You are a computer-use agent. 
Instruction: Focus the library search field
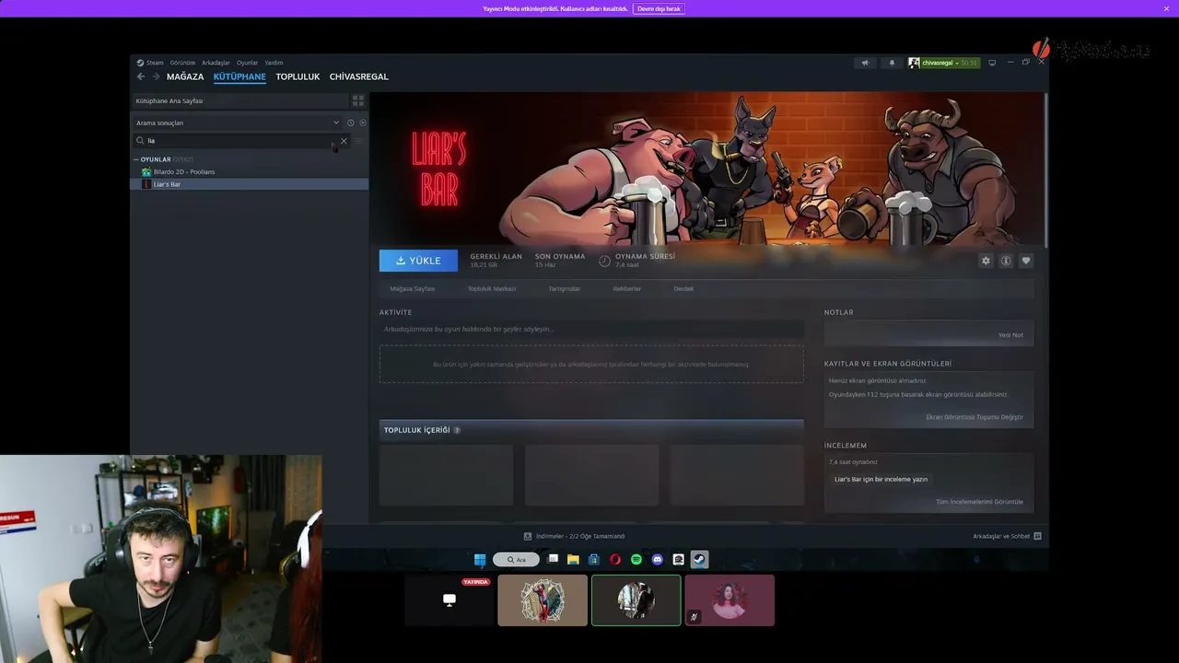click(x=241, y=141)
